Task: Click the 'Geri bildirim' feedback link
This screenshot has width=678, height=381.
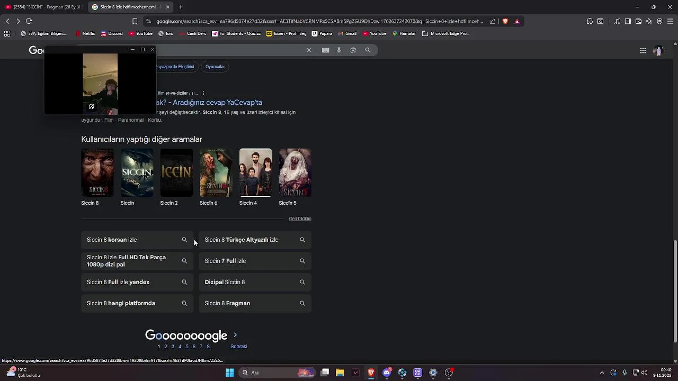Action: (300, 219)
